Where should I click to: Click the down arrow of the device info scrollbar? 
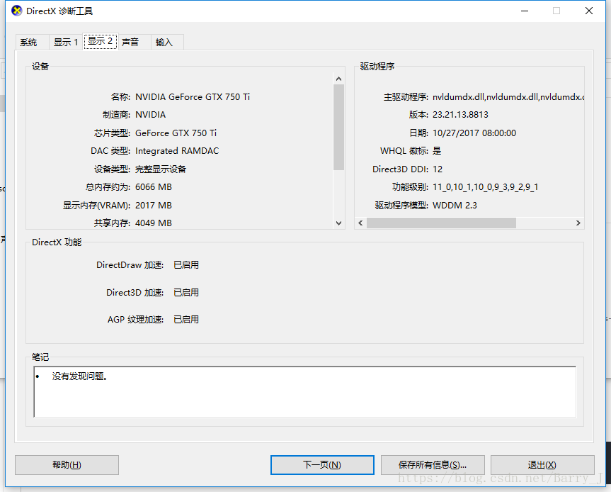click(x=338, y=223)
